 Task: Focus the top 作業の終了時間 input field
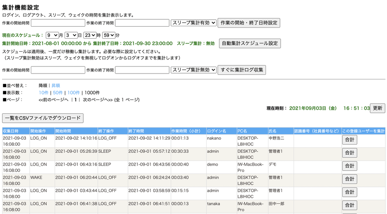tap(142, 23)
